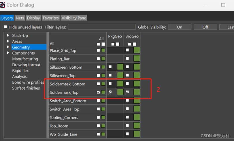This screenshot has height=141, width=234.
Task: Switch to the Nets tab
Action: 20,18
